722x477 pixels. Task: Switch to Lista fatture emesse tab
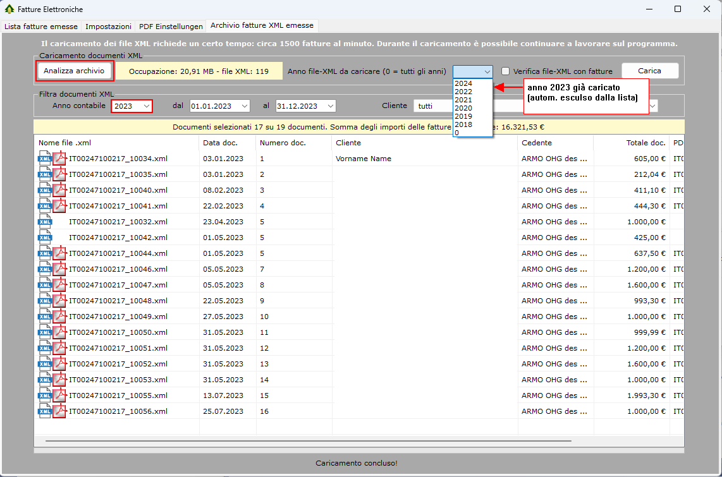point(41,27)
